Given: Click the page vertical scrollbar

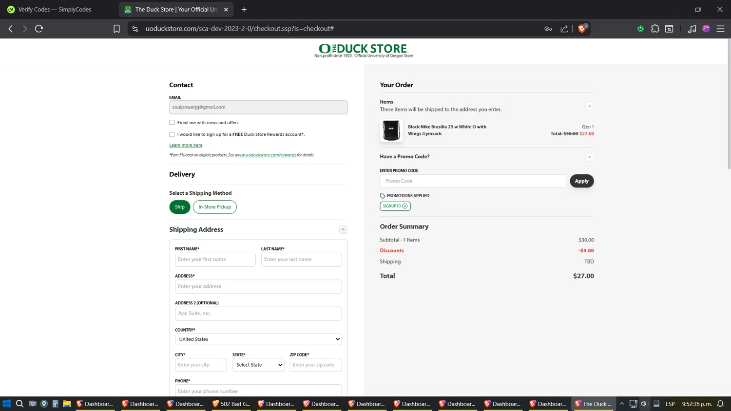Looking at the screenshot, I should (729, 104).
